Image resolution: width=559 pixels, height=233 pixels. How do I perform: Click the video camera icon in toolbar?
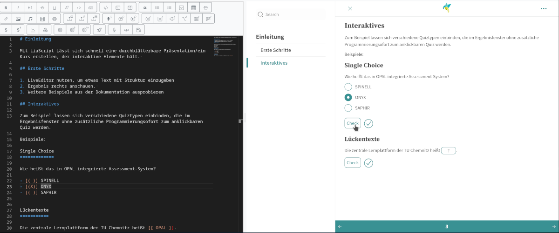[x=138, y=30]
